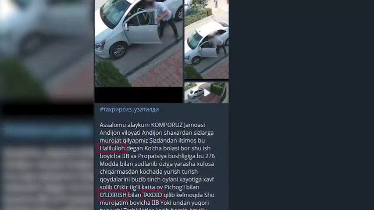
Task: Click the blurred light-blue bar in the left panel
Action: pyautogui.click(x=47, y=130)
